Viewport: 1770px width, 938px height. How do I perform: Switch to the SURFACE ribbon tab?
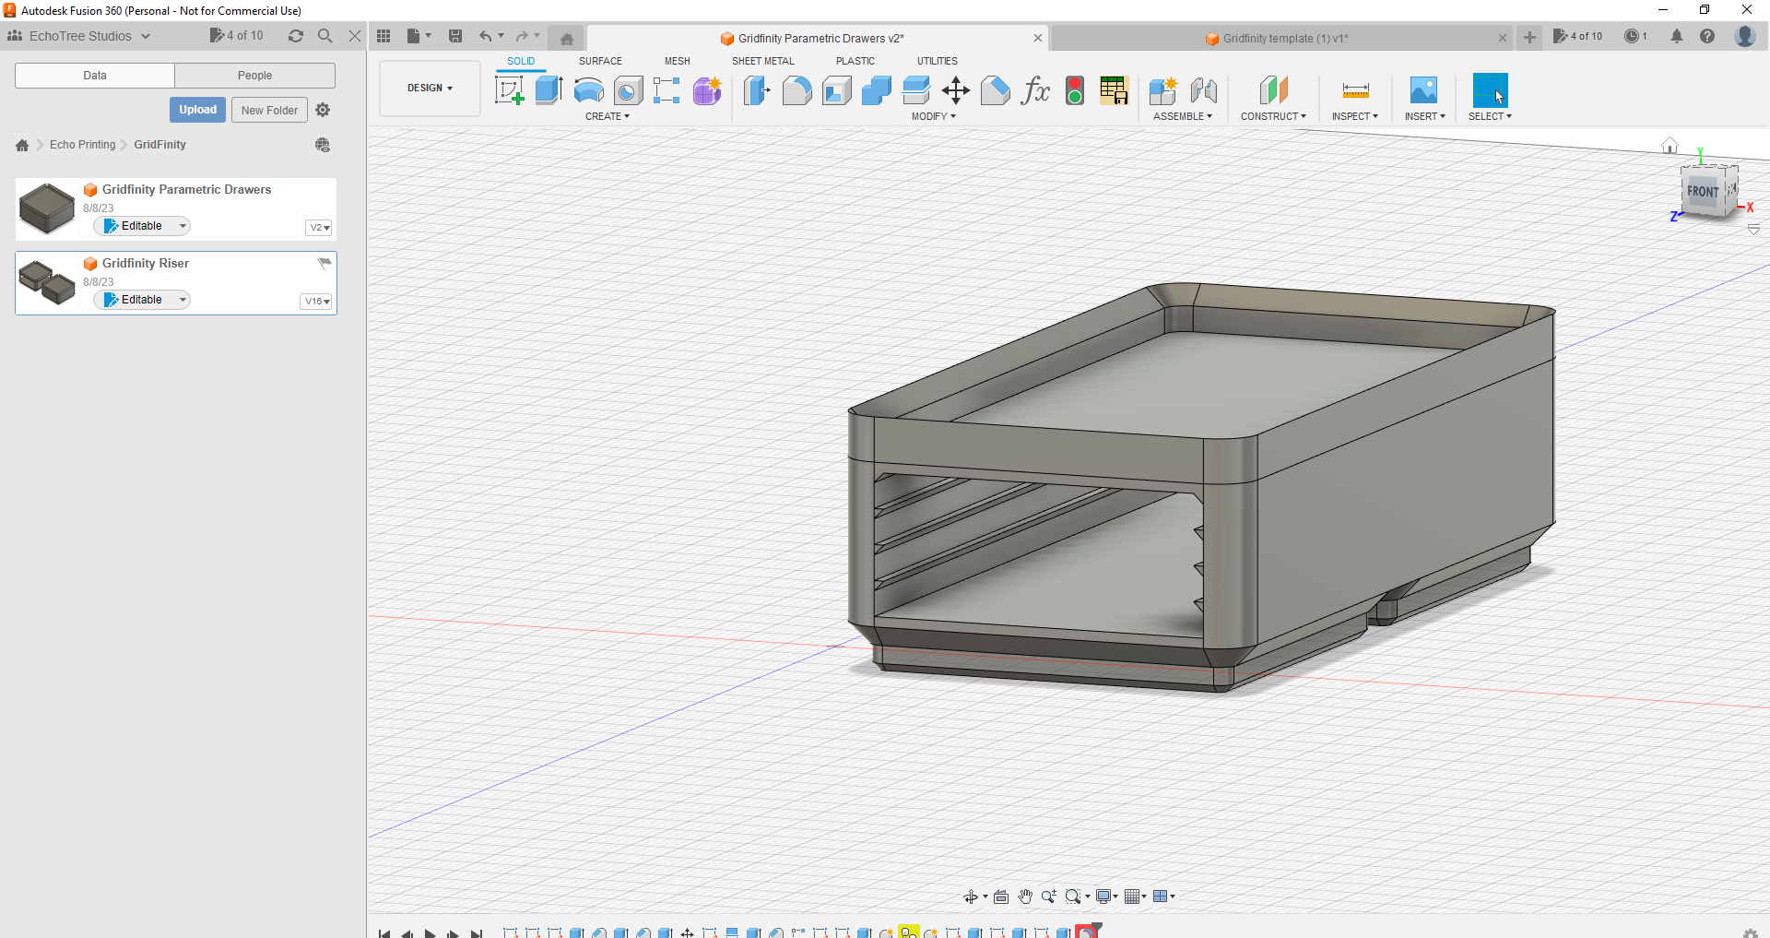coord(600,61)
